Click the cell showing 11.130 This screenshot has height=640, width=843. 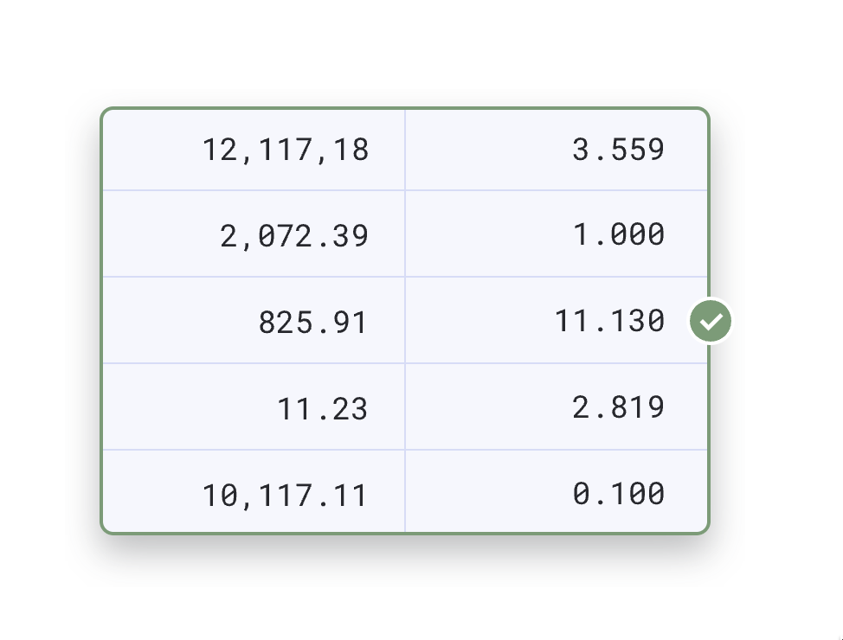(x=556, y=320)
